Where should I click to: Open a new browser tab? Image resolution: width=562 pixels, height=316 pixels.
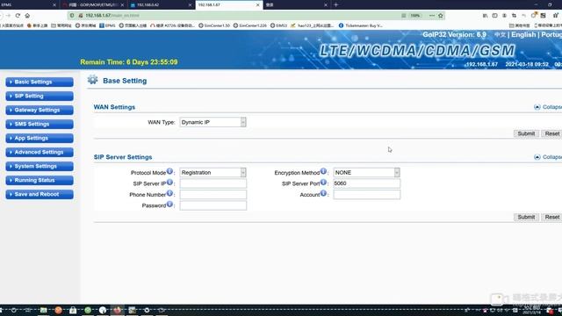tap(335, 5)
